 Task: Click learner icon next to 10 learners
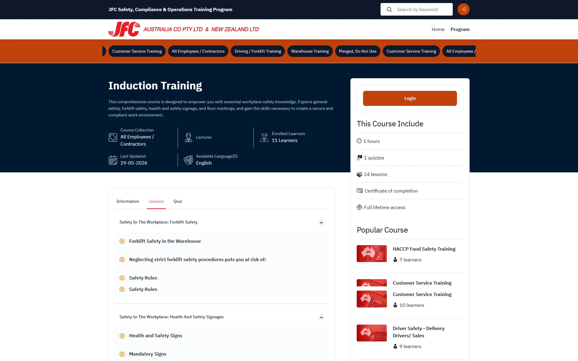395,305
